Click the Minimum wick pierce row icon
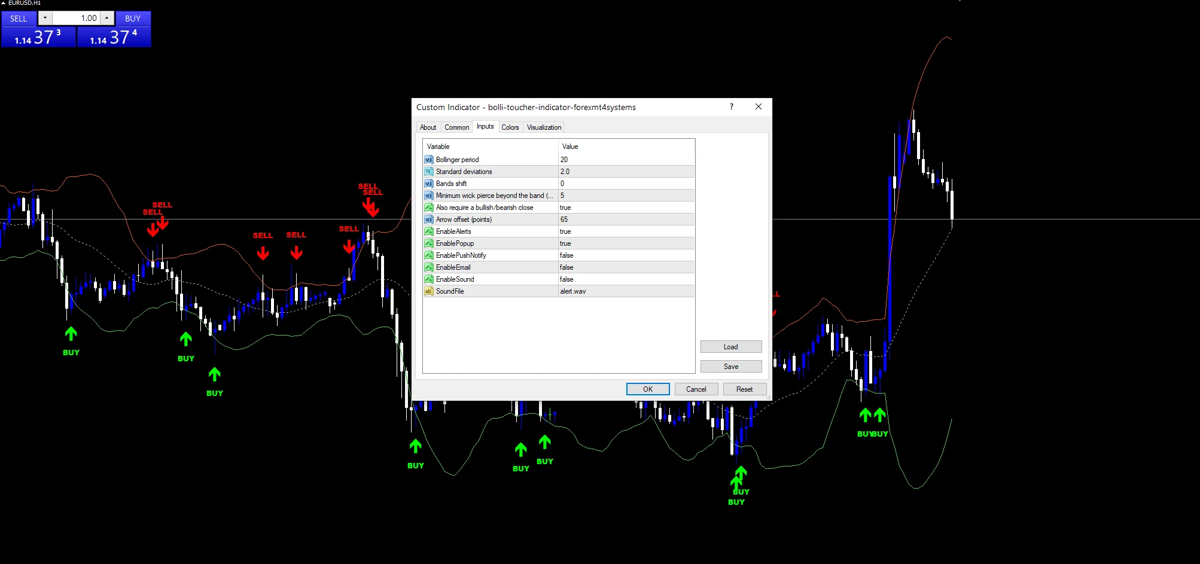This screenshot has height=564, width=1200. click(x=428, y=196)
